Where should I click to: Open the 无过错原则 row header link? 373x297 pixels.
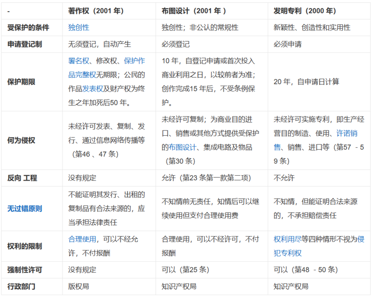(25, 209)
